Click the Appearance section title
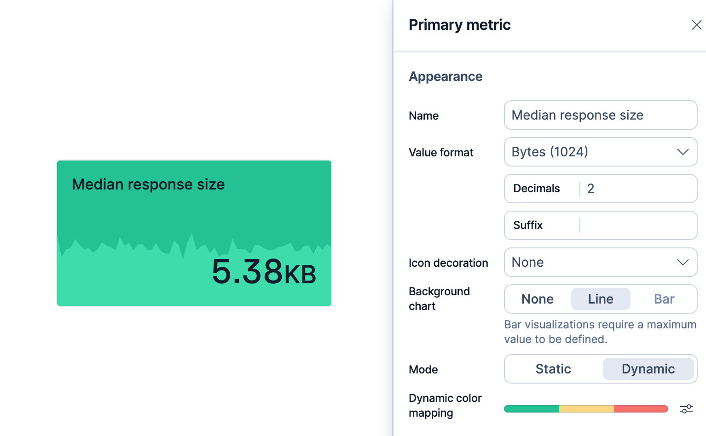The image size is (706, 436). [x=446, y=76]
